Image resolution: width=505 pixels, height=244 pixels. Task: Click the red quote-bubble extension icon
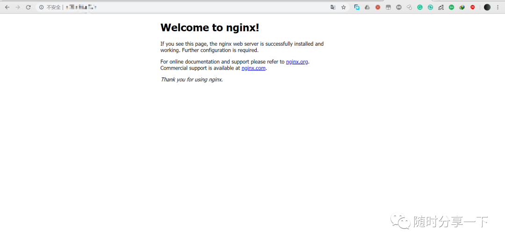(472, 7)
